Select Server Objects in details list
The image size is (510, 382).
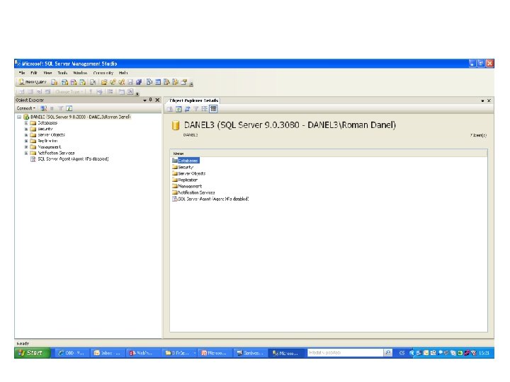(189, 173)
